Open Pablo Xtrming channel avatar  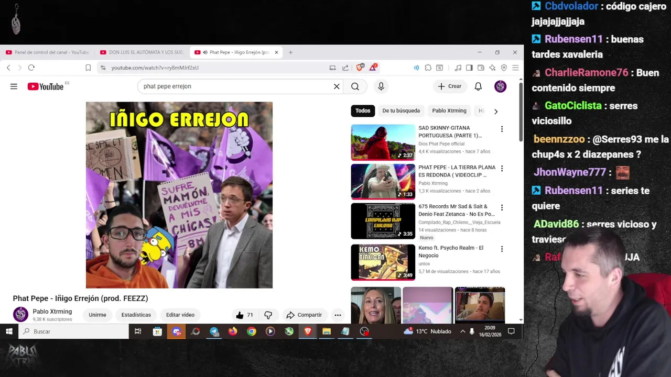point(20,314)
